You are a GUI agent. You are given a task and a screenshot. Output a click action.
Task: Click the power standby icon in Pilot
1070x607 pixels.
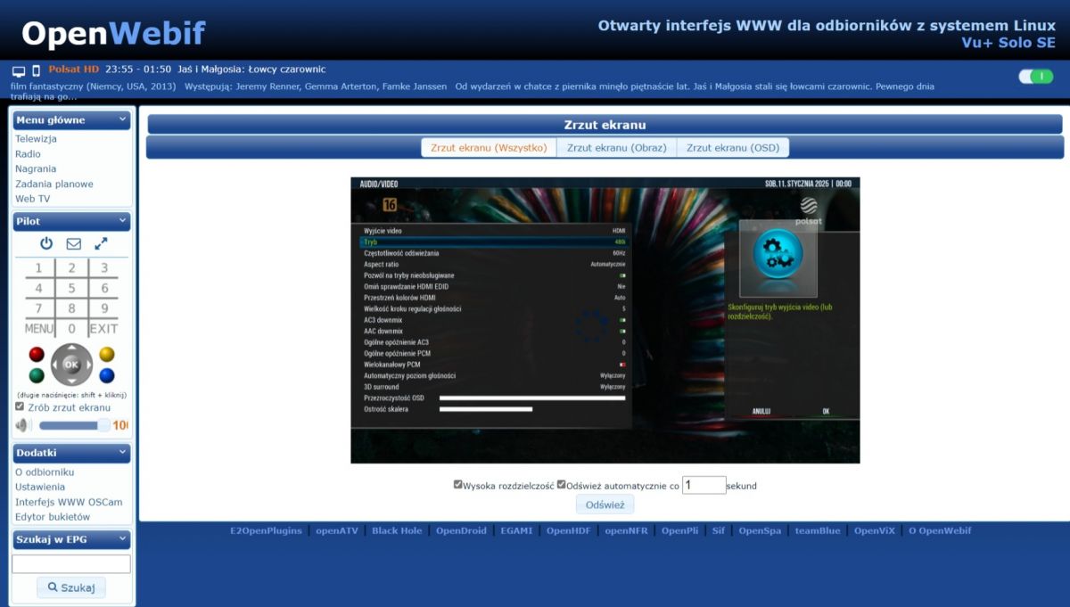46,243
